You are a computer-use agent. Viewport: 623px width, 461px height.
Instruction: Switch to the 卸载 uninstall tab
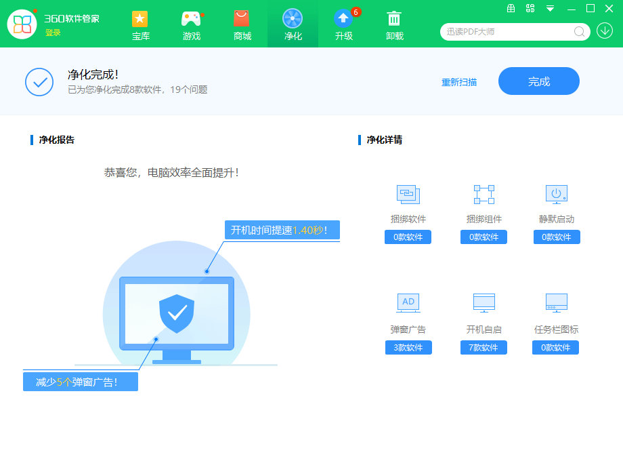[394, 24]
